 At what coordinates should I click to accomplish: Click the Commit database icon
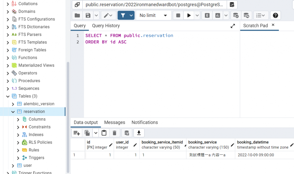tap(236, 16)
